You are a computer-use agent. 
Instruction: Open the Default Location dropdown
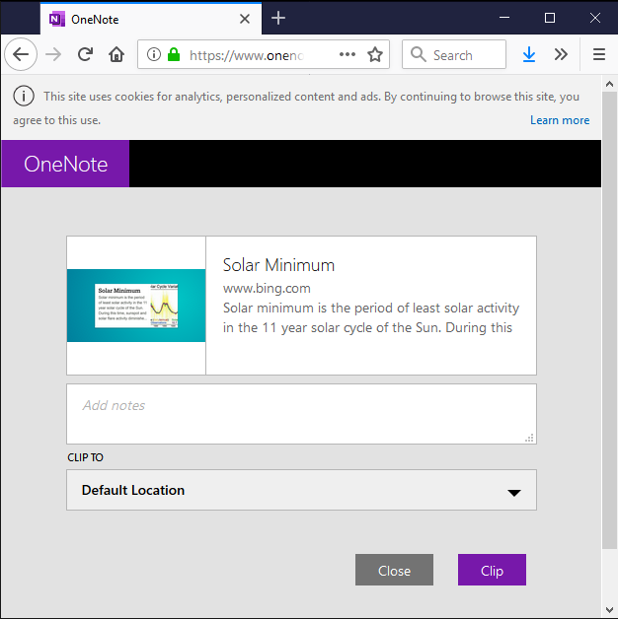pyautogui.click(x=301, y=490)
